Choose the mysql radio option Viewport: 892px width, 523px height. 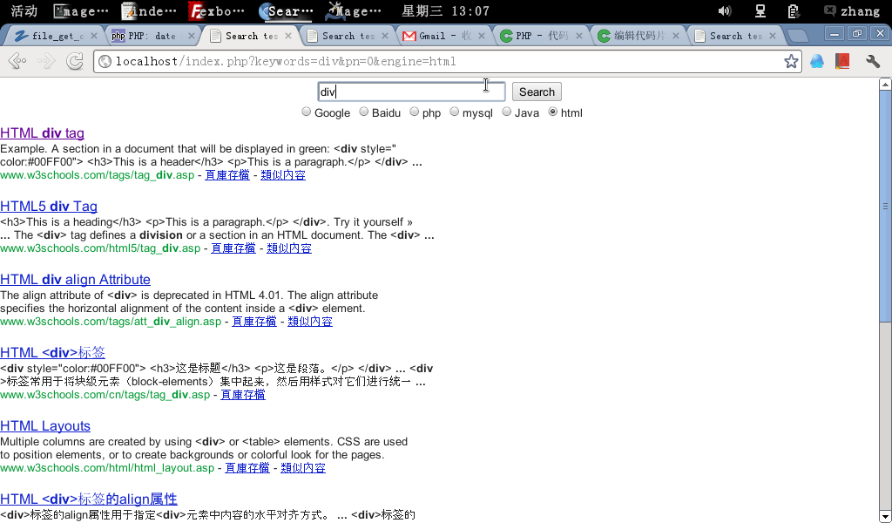click(x=455, y=112)
